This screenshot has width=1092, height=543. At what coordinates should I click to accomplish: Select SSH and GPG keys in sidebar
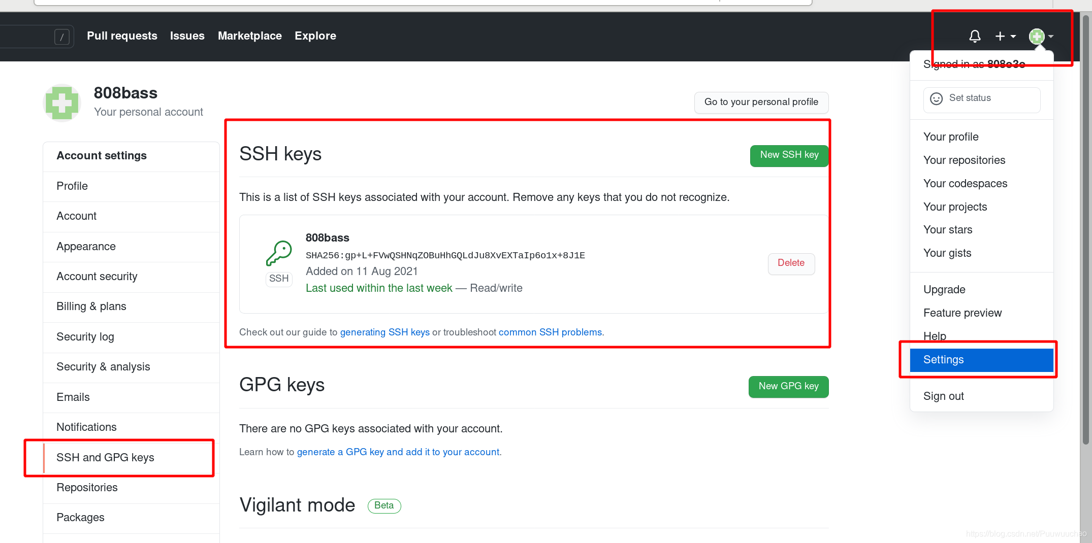tap(132, 458)
